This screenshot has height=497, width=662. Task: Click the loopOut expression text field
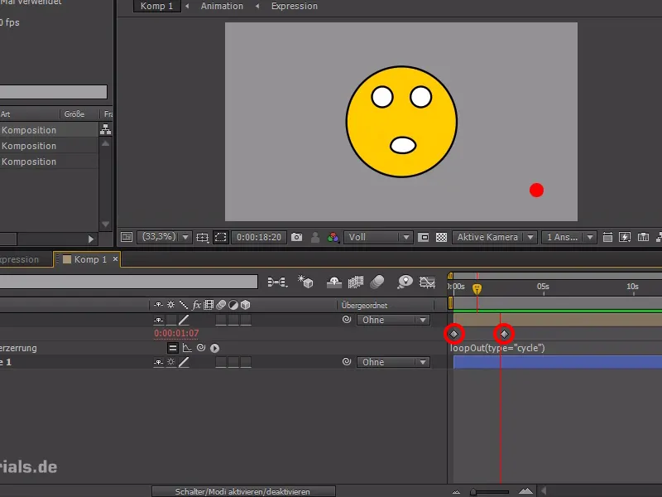pos(497,348)
